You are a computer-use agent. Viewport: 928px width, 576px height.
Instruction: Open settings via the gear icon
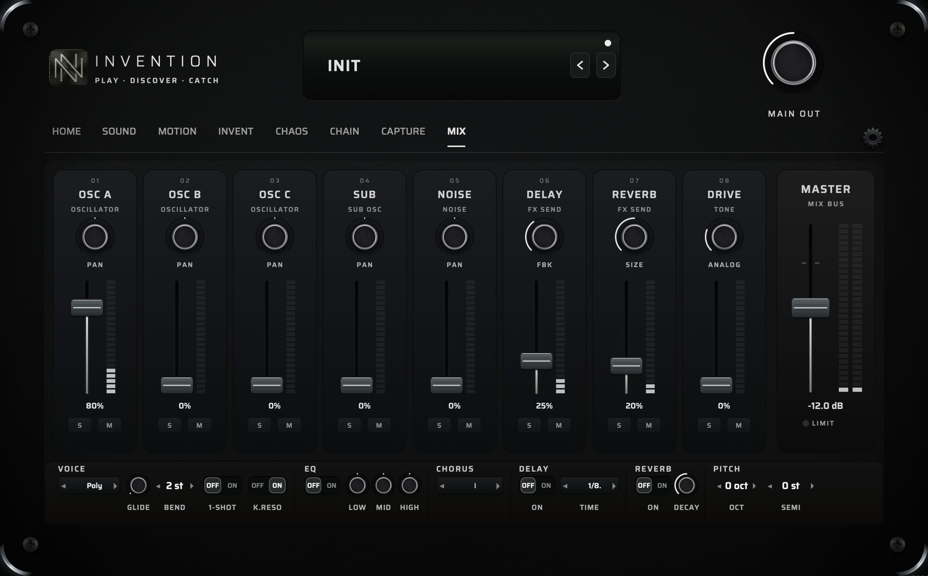(873, 137)
